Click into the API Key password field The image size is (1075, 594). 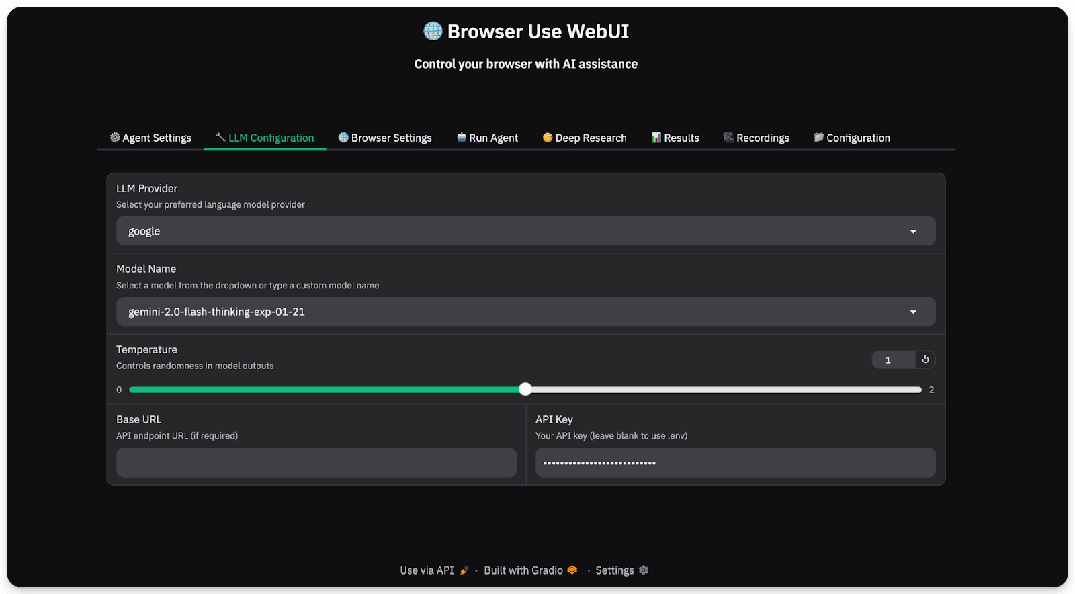pos(735,463)
